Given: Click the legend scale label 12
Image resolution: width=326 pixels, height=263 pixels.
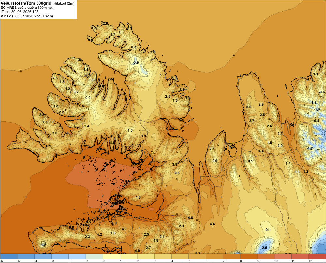Looking at the screenshot, I should click(310, 261).
